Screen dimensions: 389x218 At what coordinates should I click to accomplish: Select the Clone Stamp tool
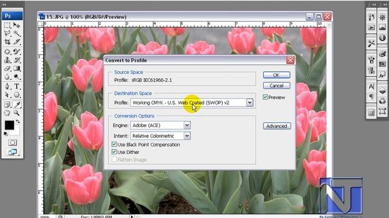click(x=7, y=60)
